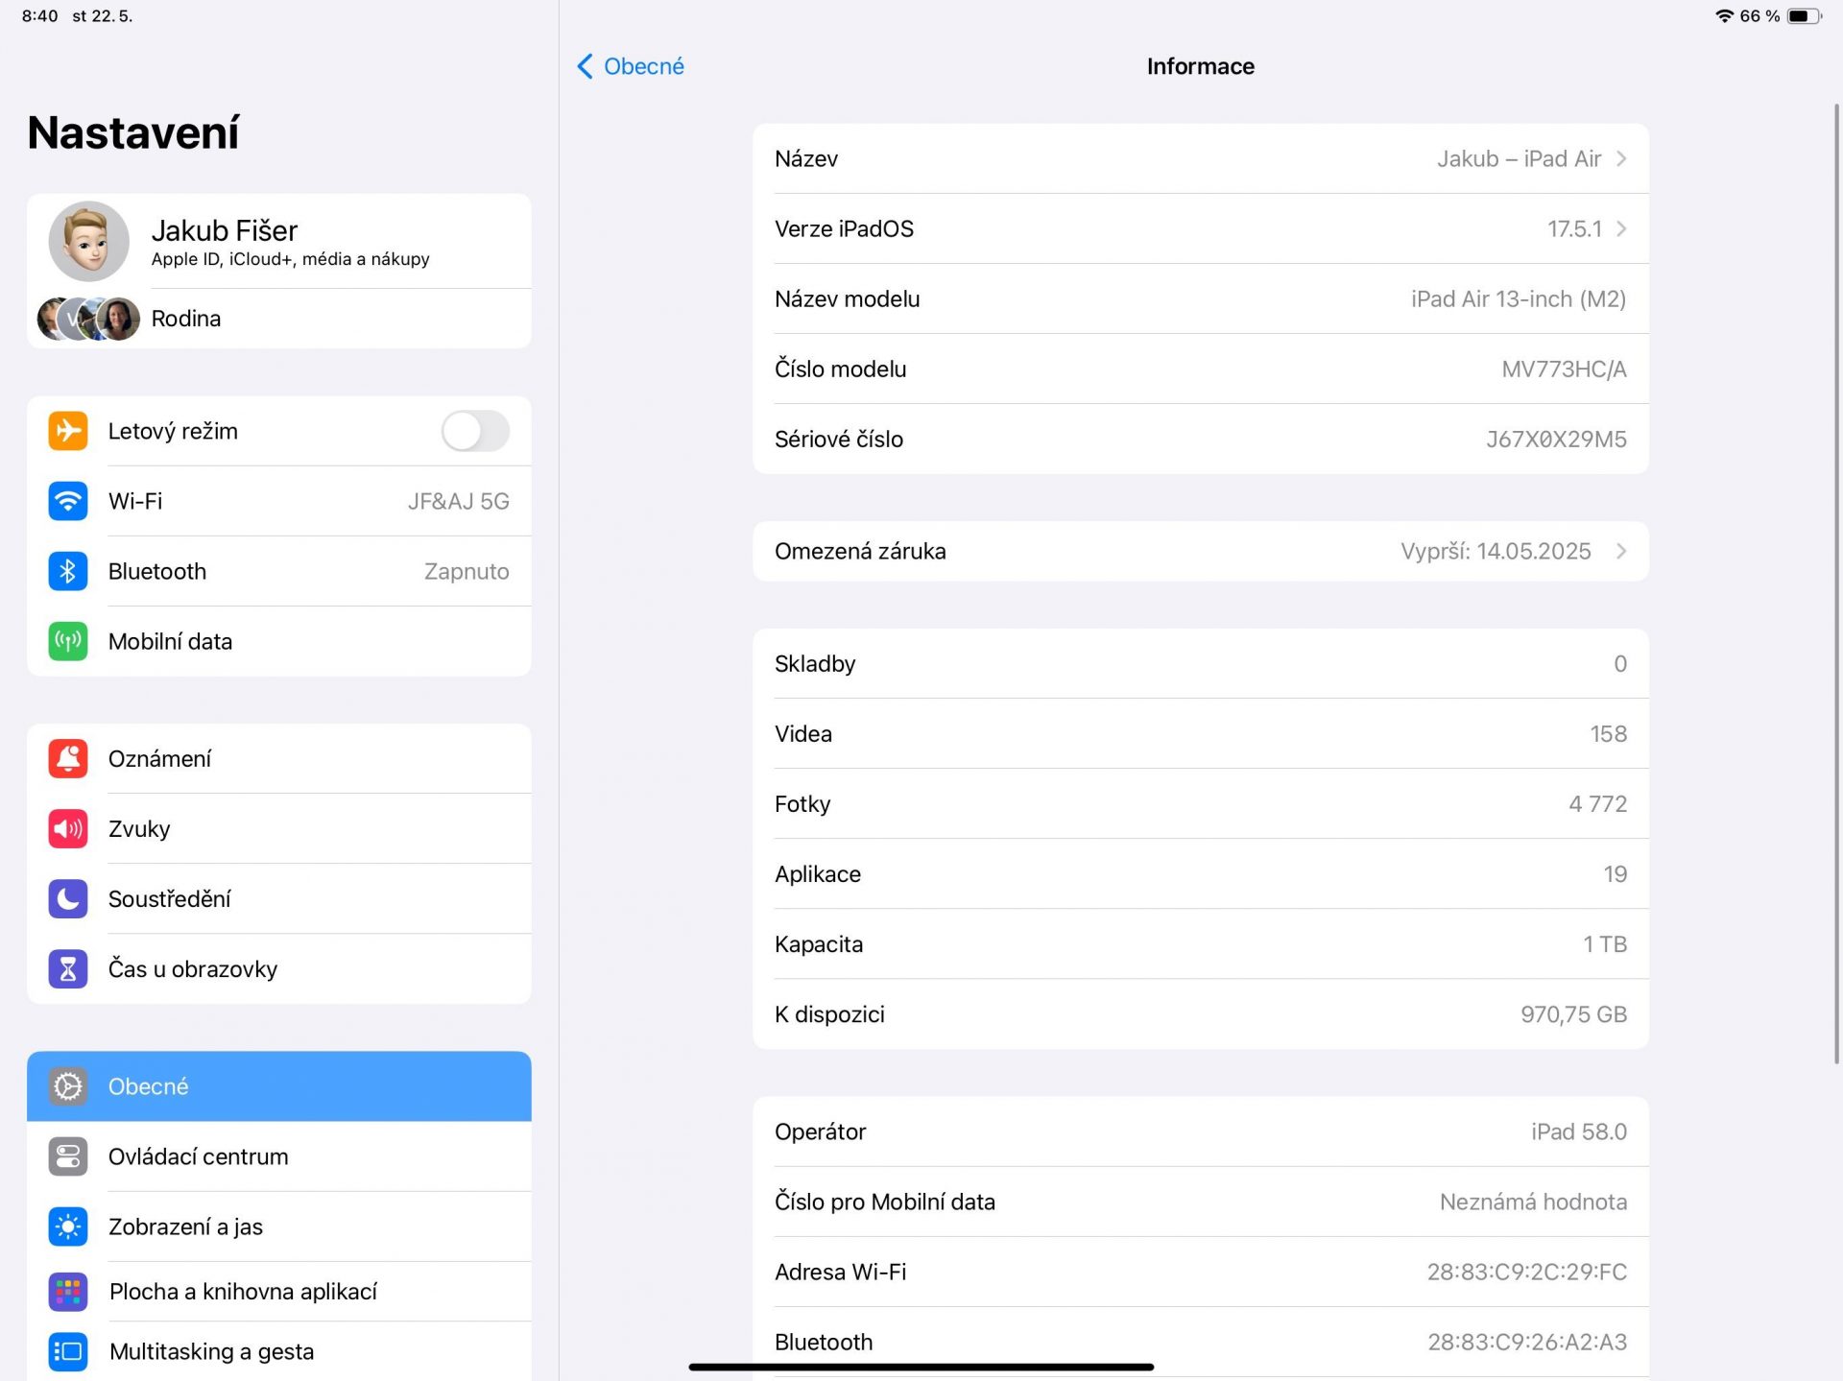
Task: Tap the Operátor value iPad 58.0
Action: point(1579,1131)
